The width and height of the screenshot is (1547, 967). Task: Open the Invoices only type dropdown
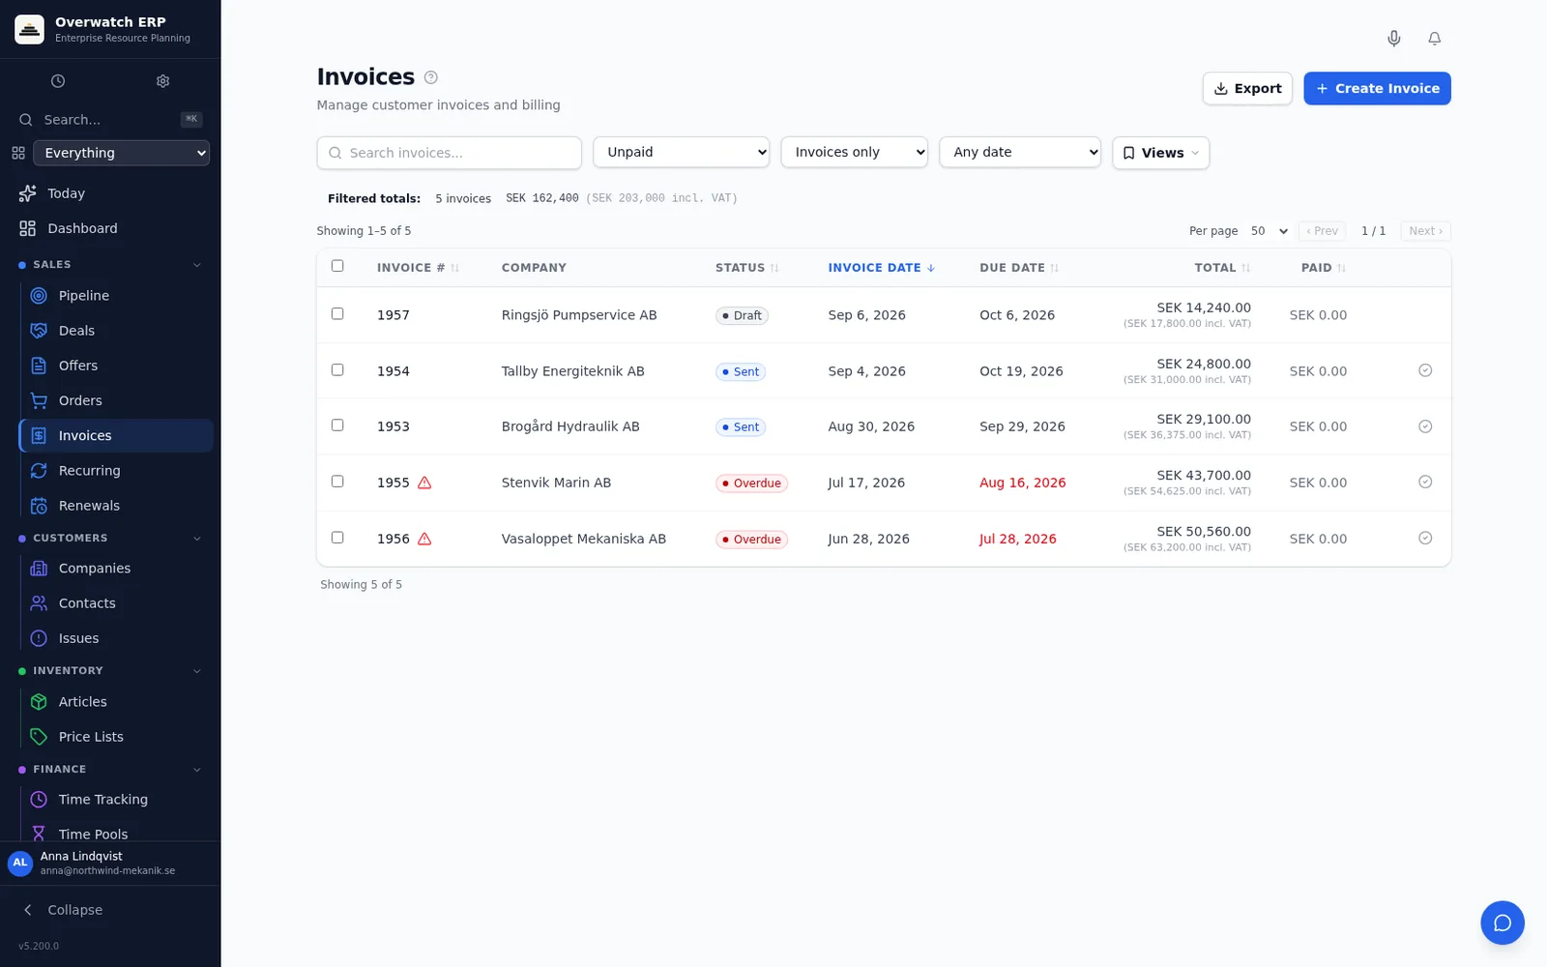(855, 152)
